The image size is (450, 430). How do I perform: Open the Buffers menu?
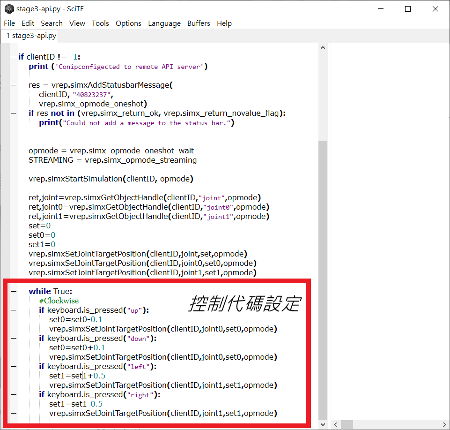point(199,23)
